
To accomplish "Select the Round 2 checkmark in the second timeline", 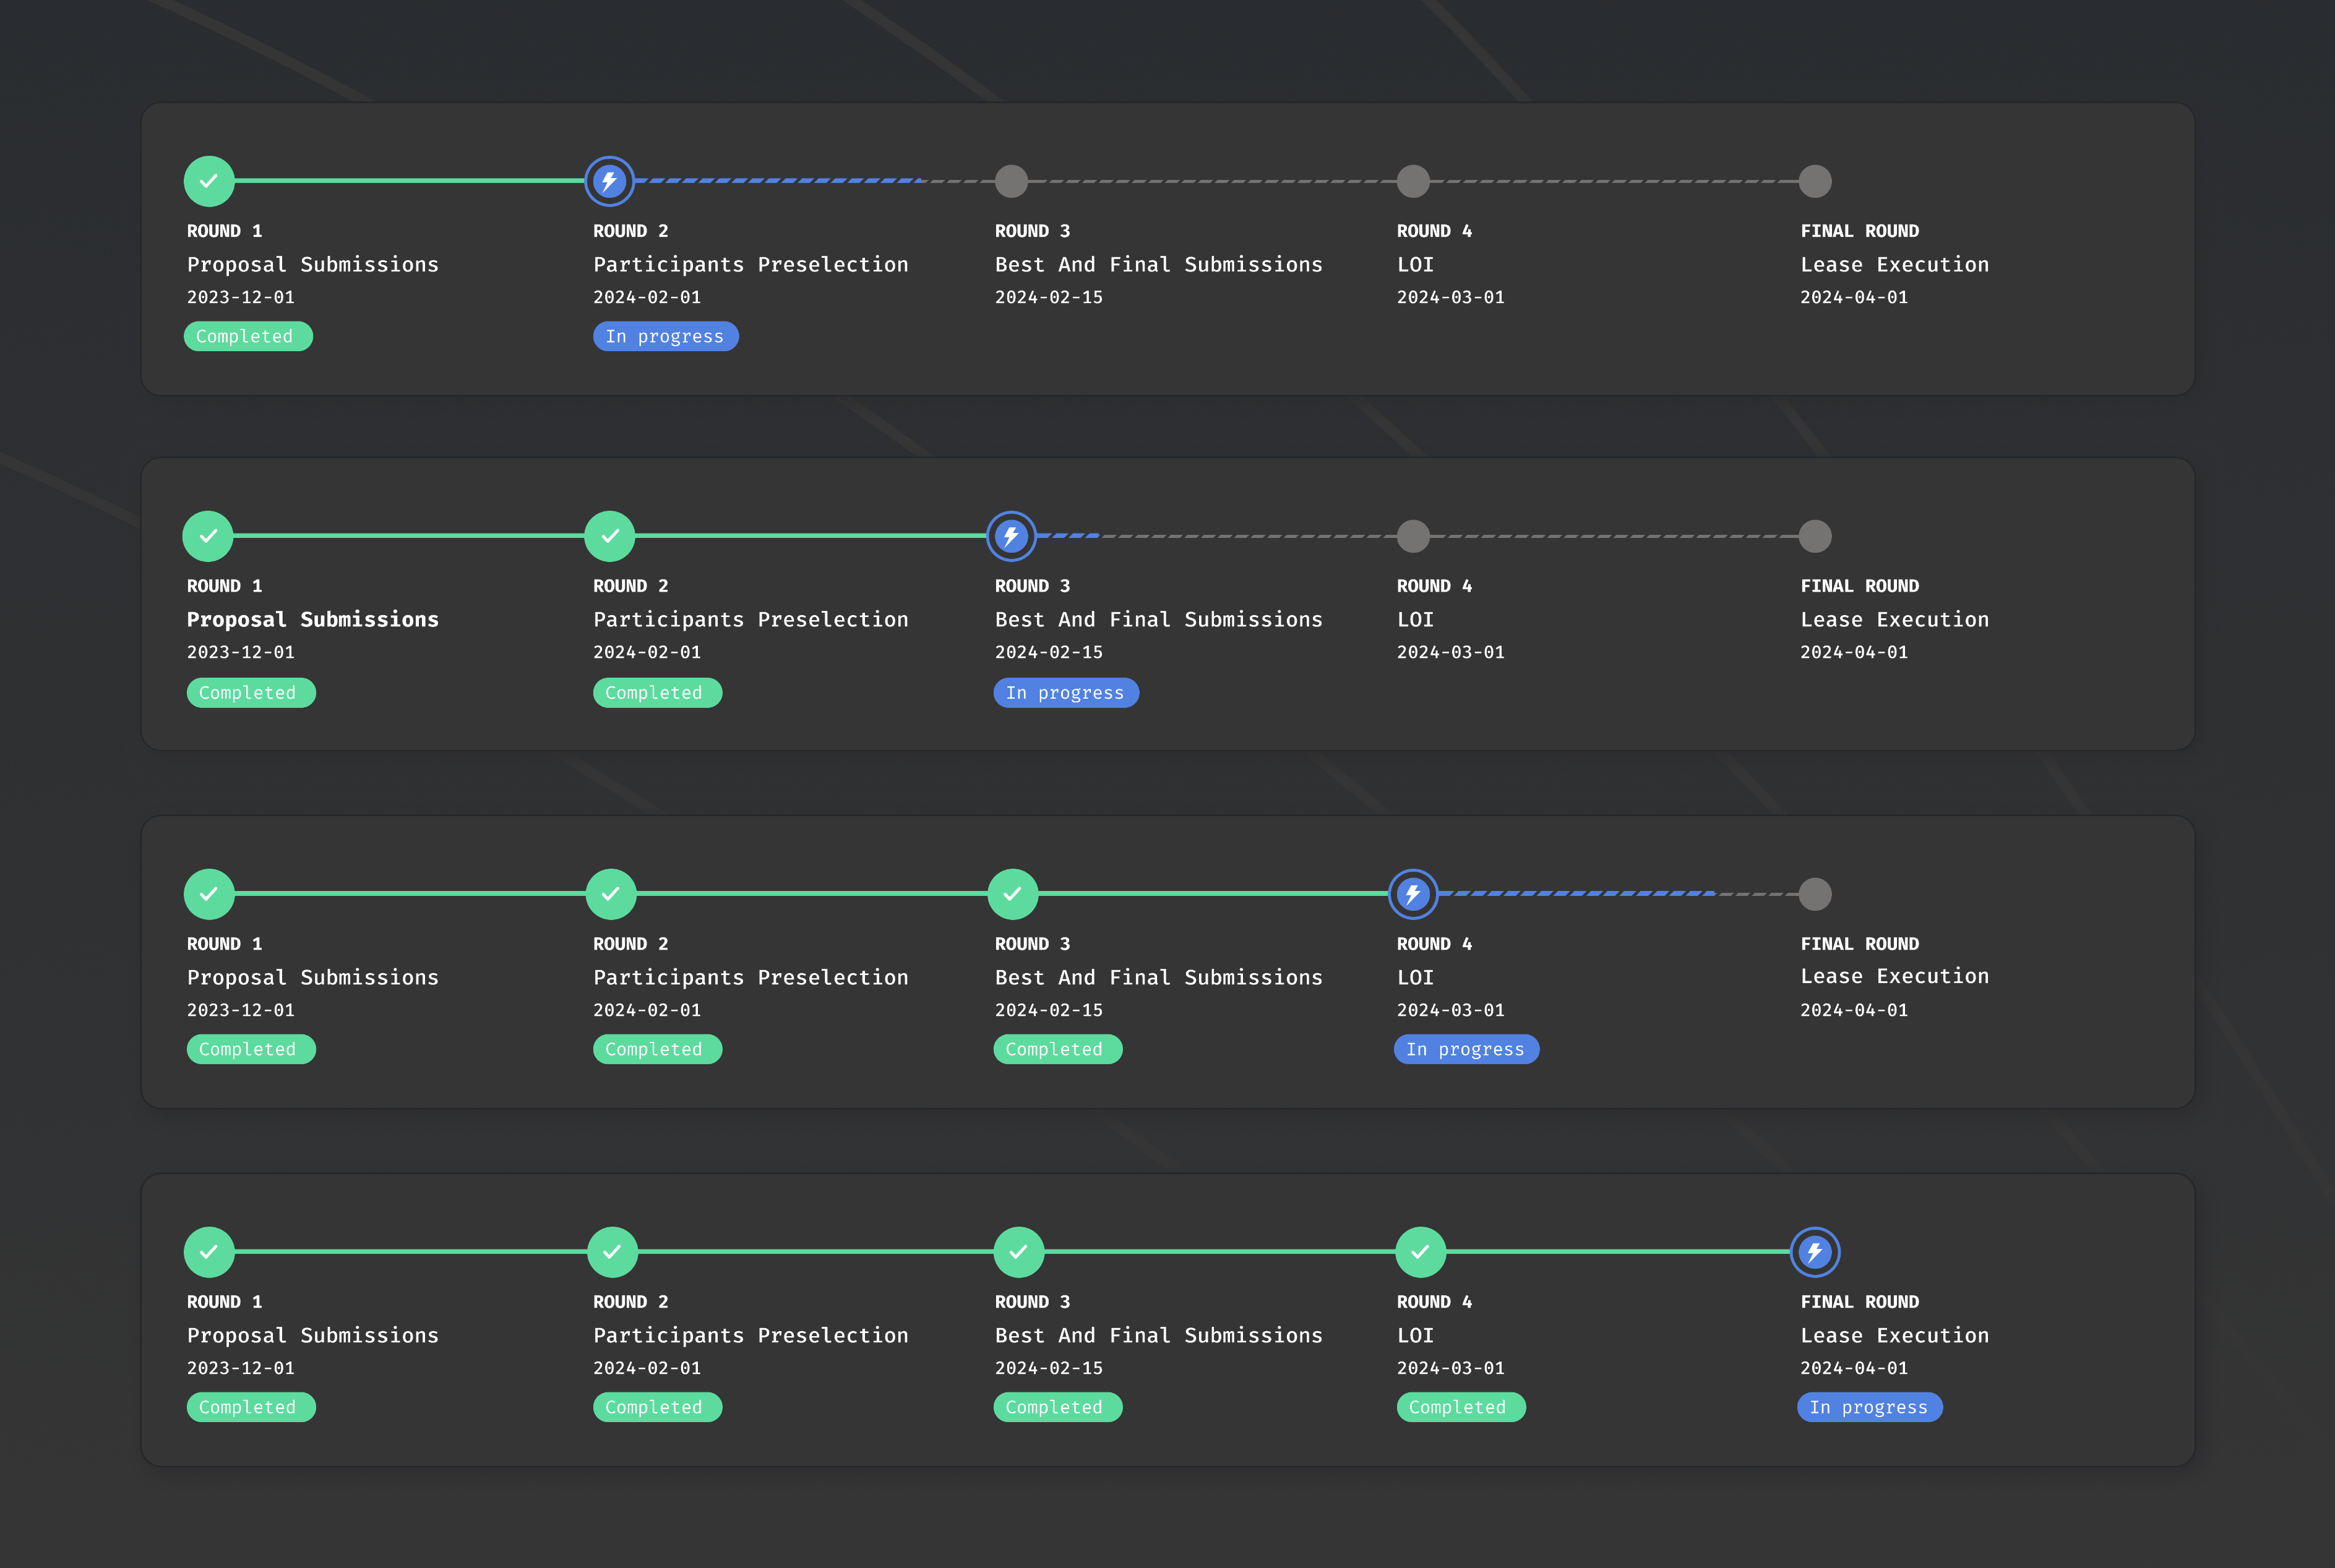I will coord(611,536).
